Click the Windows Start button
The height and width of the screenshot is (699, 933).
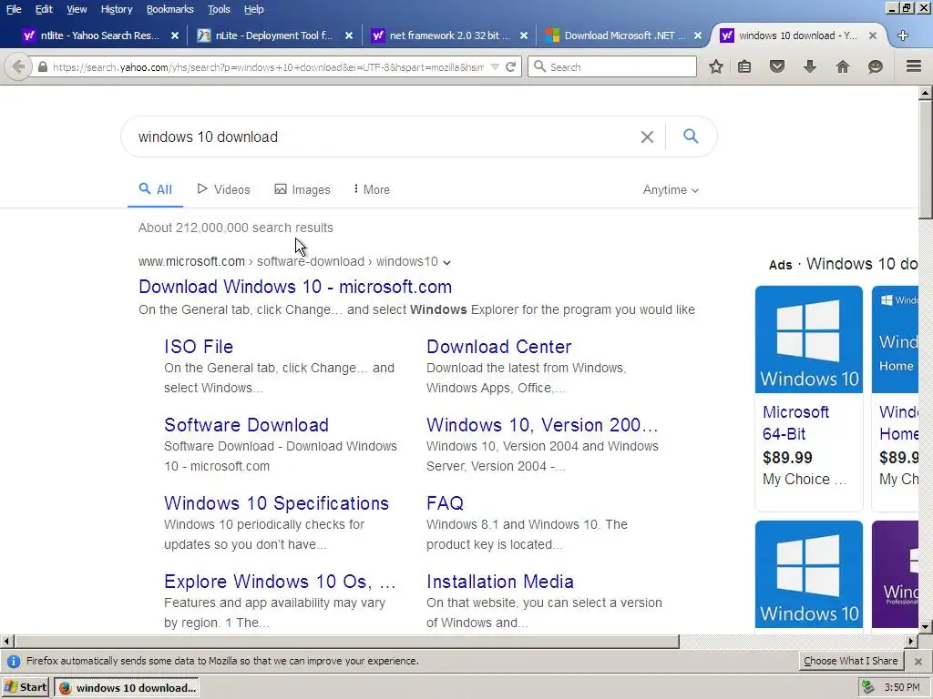pos(25,687)
